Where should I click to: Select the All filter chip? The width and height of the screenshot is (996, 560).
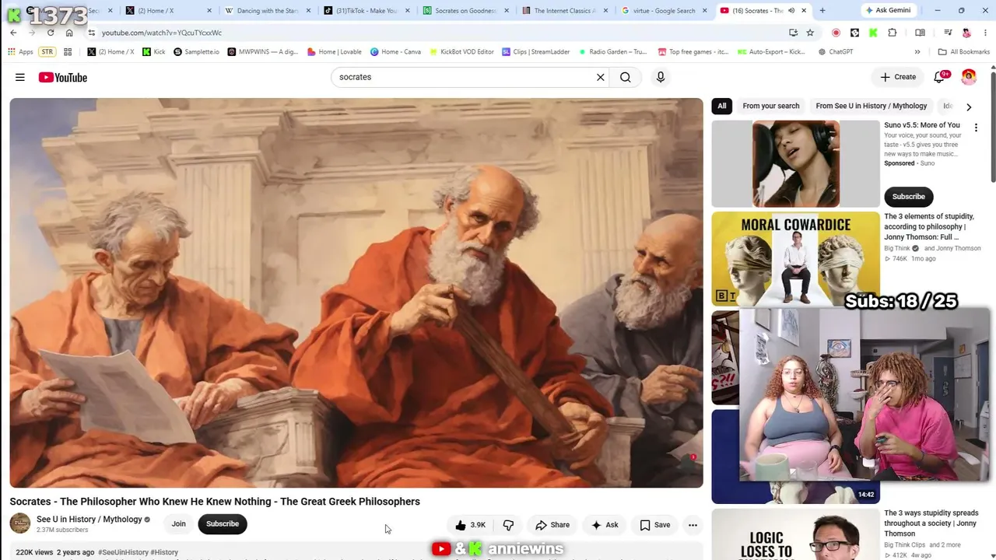(x=721, y=107)
